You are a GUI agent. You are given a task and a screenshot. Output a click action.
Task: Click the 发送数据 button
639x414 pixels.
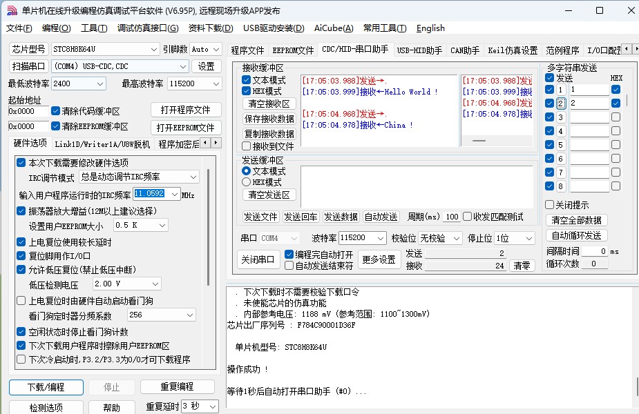pyautogui.click(x=341, y=217)
